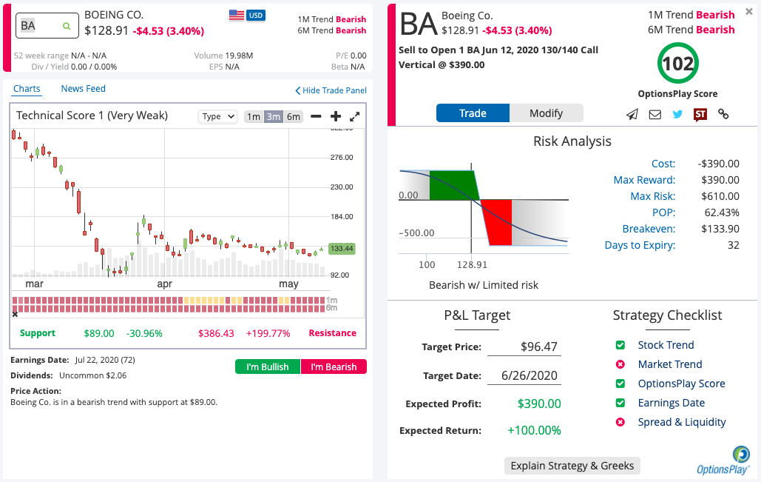This screenshot has height=482, width=761.
Task: Click the Breakeven $133.90 value
Action: coord(720,229)
